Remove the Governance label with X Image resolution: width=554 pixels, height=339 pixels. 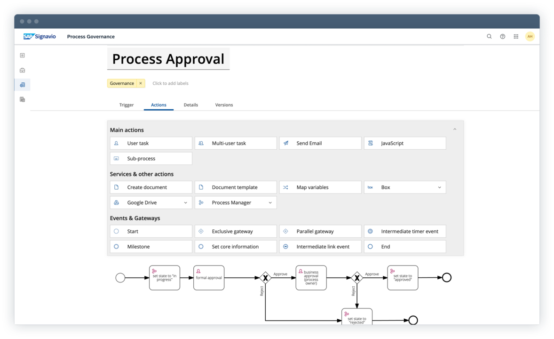[140, 83]
